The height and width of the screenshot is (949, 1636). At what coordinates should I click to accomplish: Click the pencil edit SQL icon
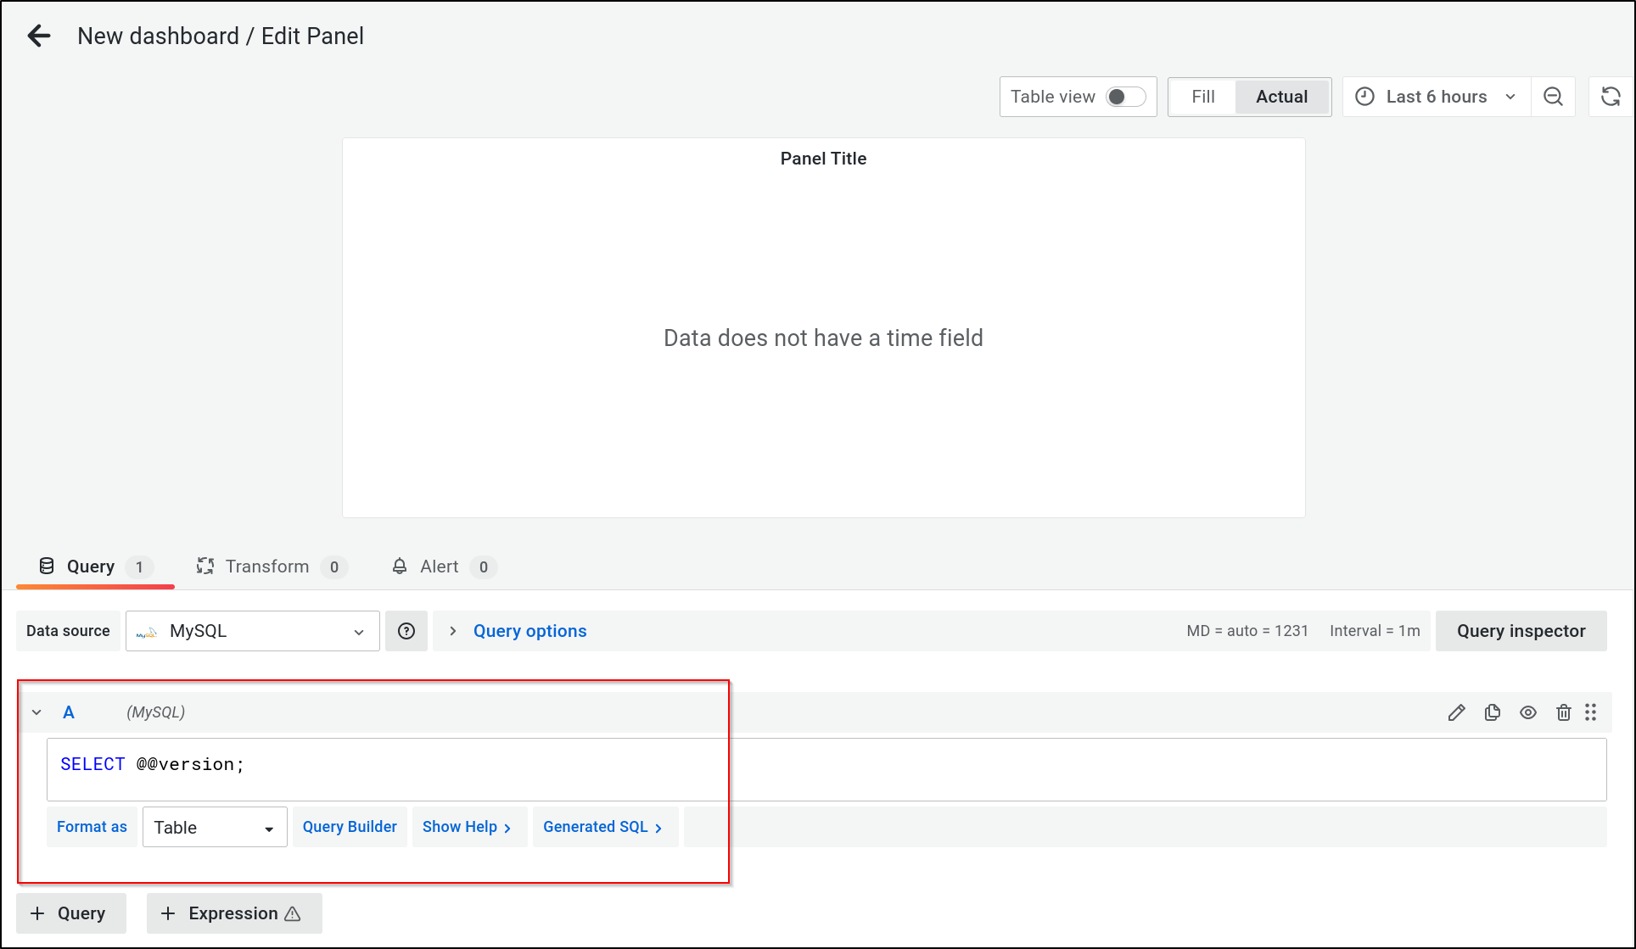pyautogui.click(x=1456, y=712)
